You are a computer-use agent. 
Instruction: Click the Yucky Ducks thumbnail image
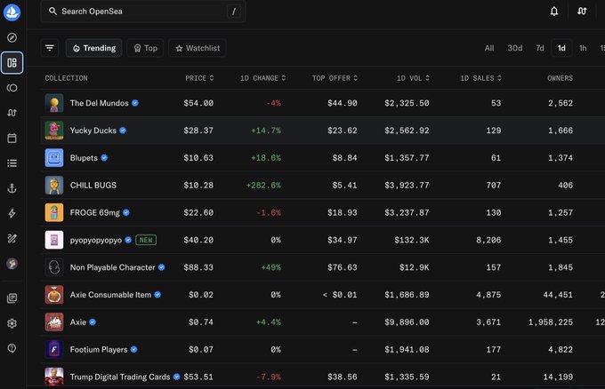point(54,131)
